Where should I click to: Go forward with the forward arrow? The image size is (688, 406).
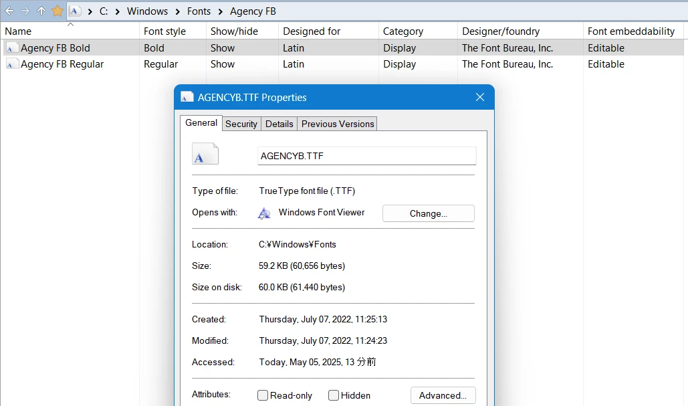click(x=25, y=11)
